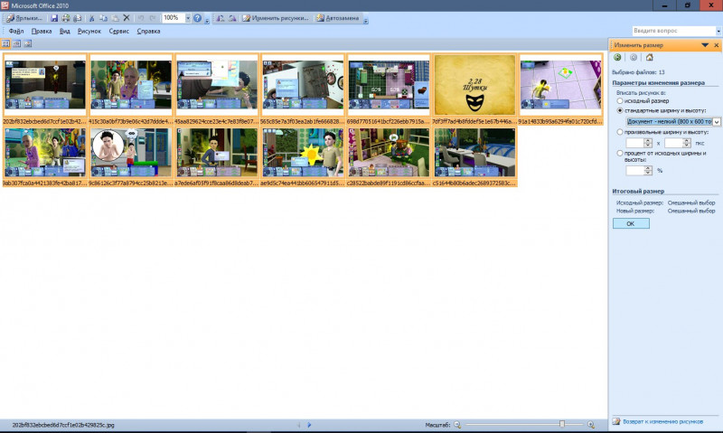The image size is (723, 433).
Task: Click Возврат к изменению рисунков link
Action: (x=662, y=421)
